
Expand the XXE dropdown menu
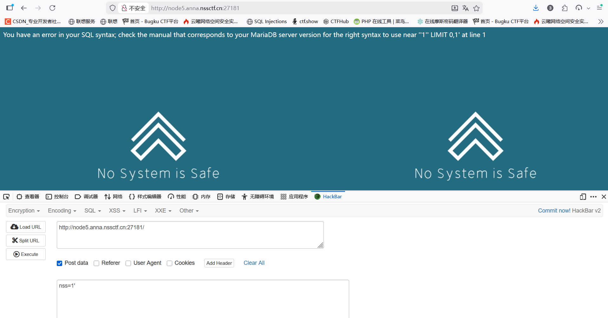coord(163,211)
